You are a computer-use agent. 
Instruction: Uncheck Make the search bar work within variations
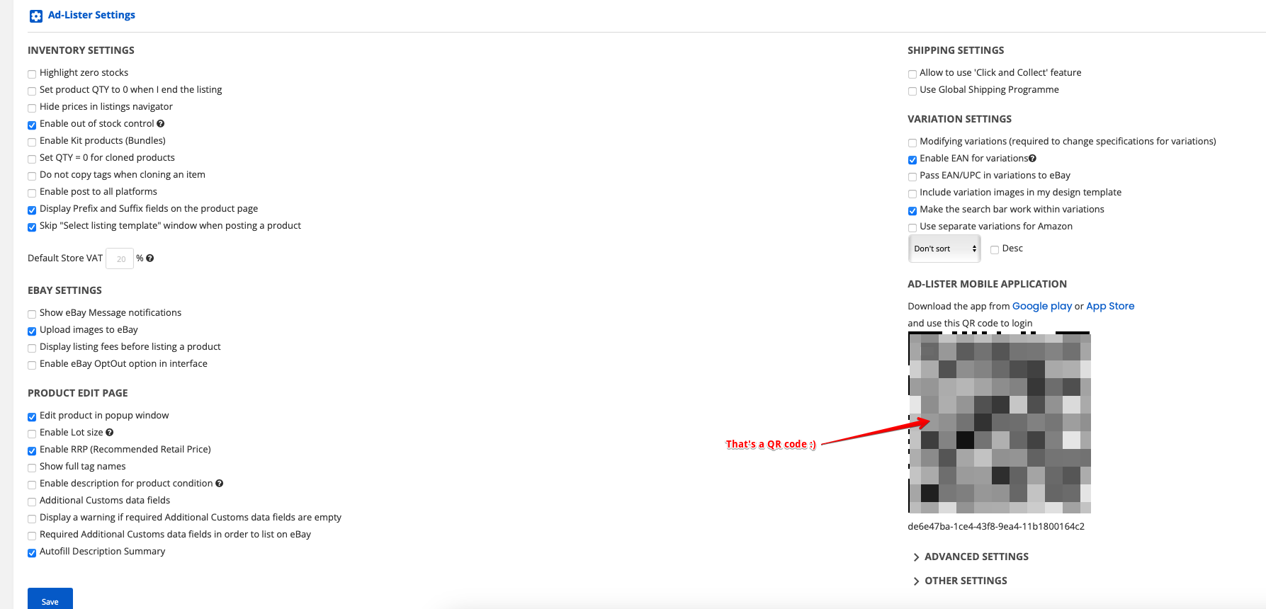click(x=912, y=210)
